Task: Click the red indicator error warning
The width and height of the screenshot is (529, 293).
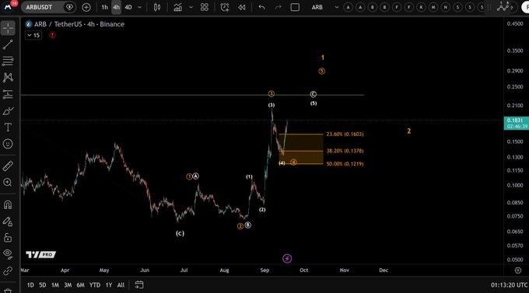Action: pos(52,35)
